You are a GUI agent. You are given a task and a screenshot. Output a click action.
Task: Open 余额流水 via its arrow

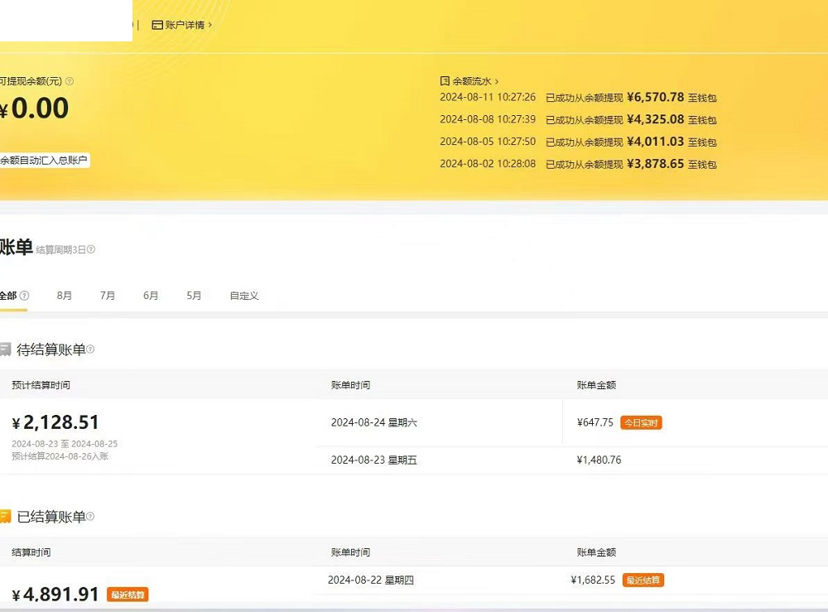[x=497, y=81]
